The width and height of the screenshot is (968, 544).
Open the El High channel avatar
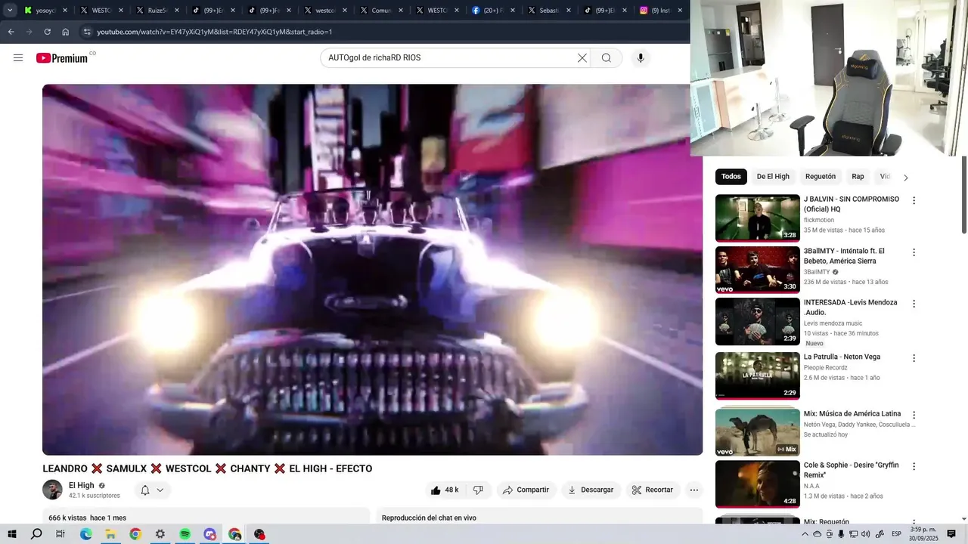click(52, 490)
